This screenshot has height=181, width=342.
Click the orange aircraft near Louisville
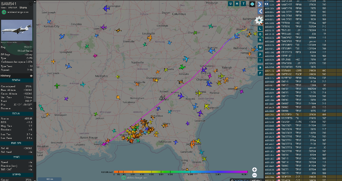(150, 38)
